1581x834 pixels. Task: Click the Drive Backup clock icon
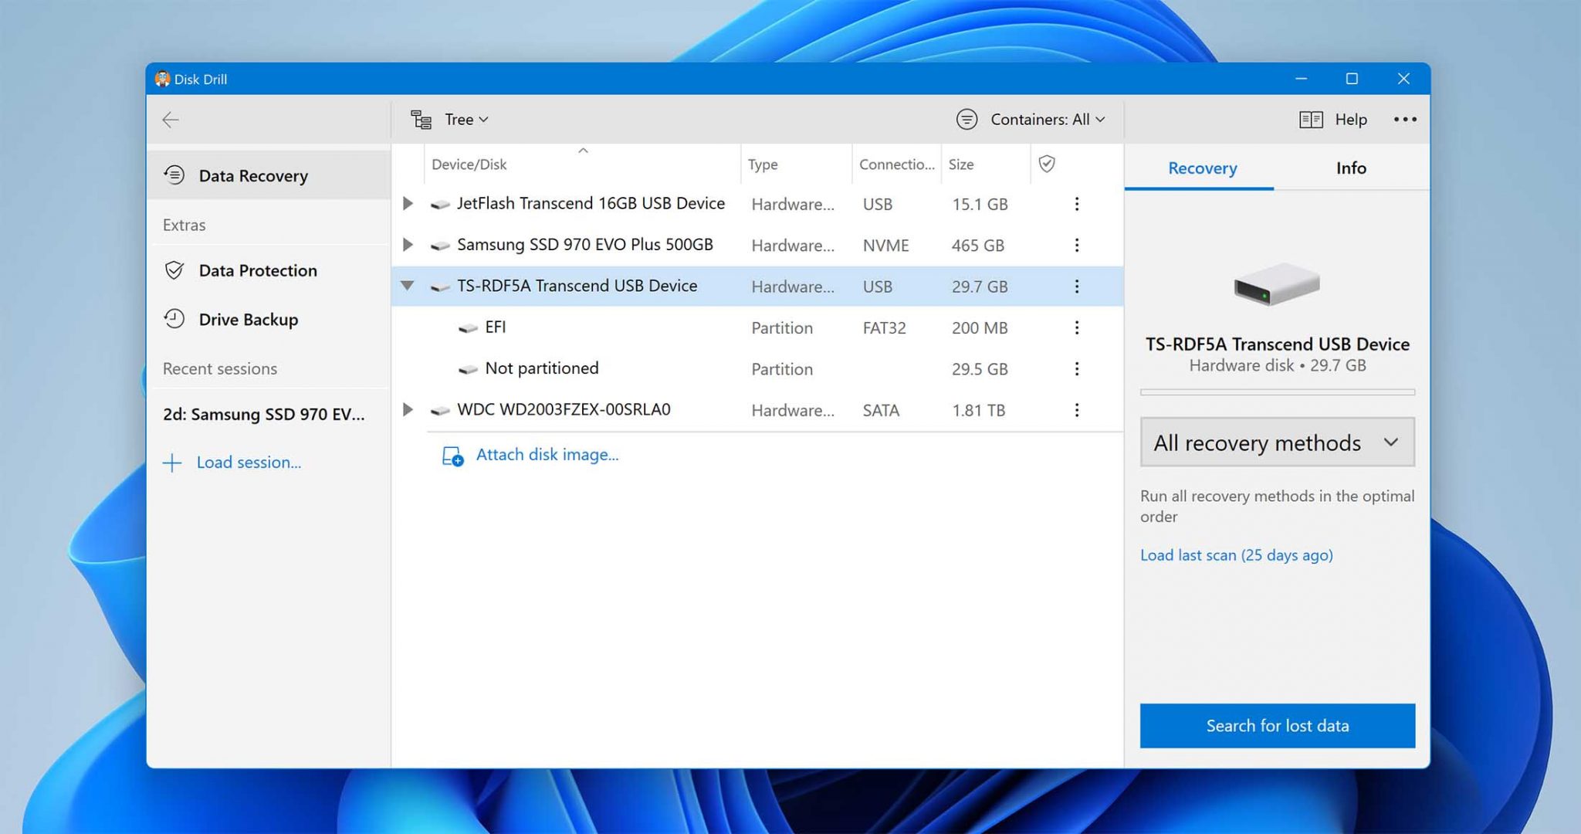point(174,319)
